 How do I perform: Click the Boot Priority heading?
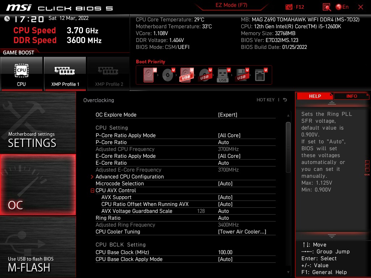[150, 62]
